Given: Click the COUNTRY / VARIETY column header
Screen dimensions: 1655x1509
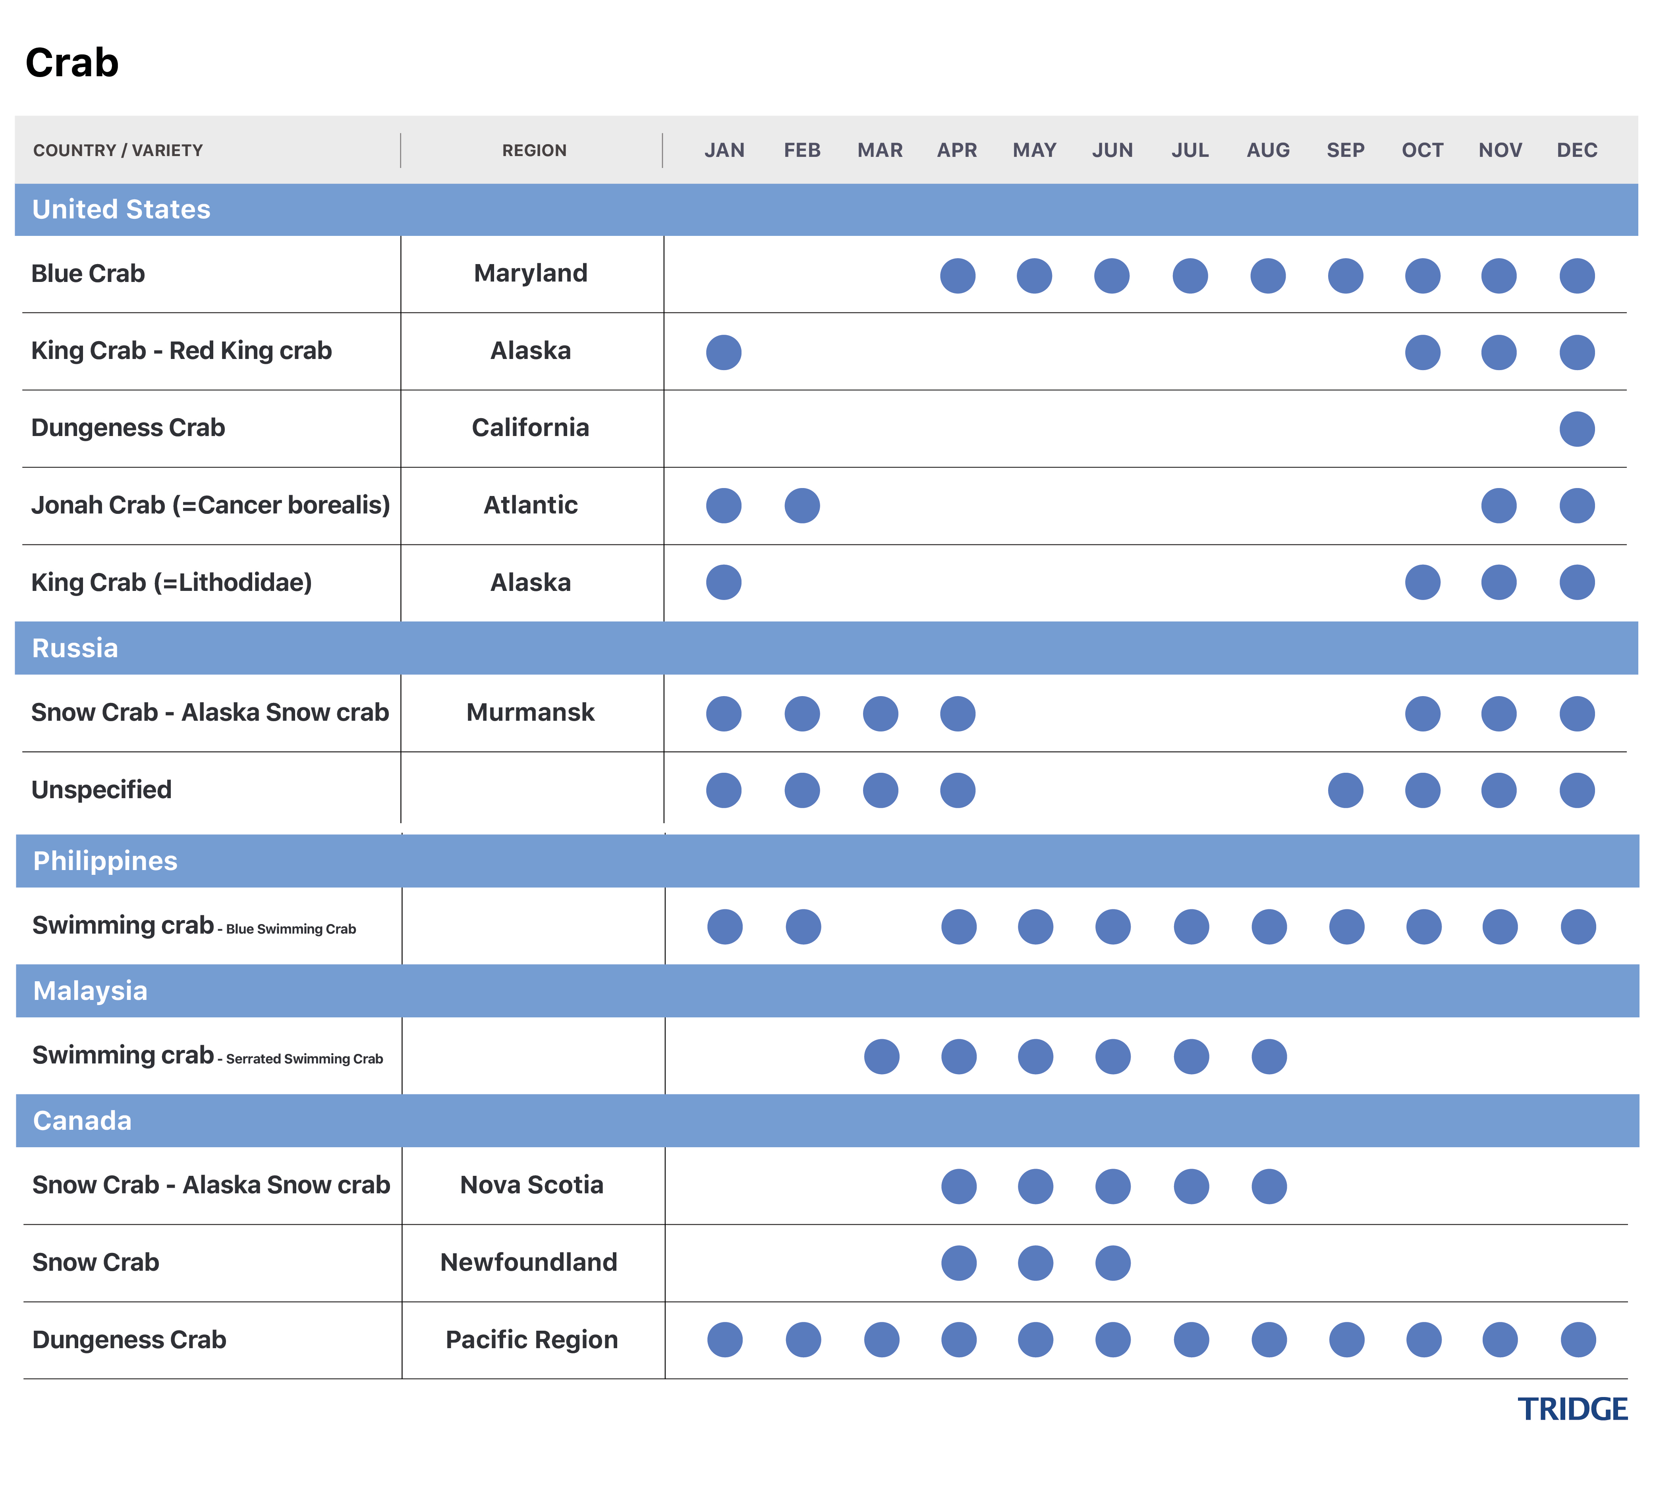Looking at the screenshot, I should pyautogui.click(x=118, y=150).
